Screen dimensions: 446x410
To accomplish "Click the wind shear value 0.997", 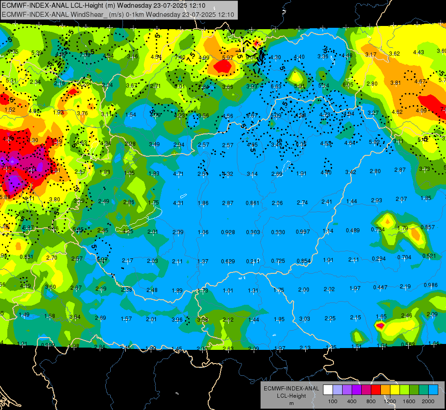I will coord(302,231).
